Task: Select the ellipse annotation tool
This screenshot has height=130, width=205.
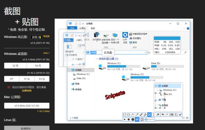Action: 129,115
